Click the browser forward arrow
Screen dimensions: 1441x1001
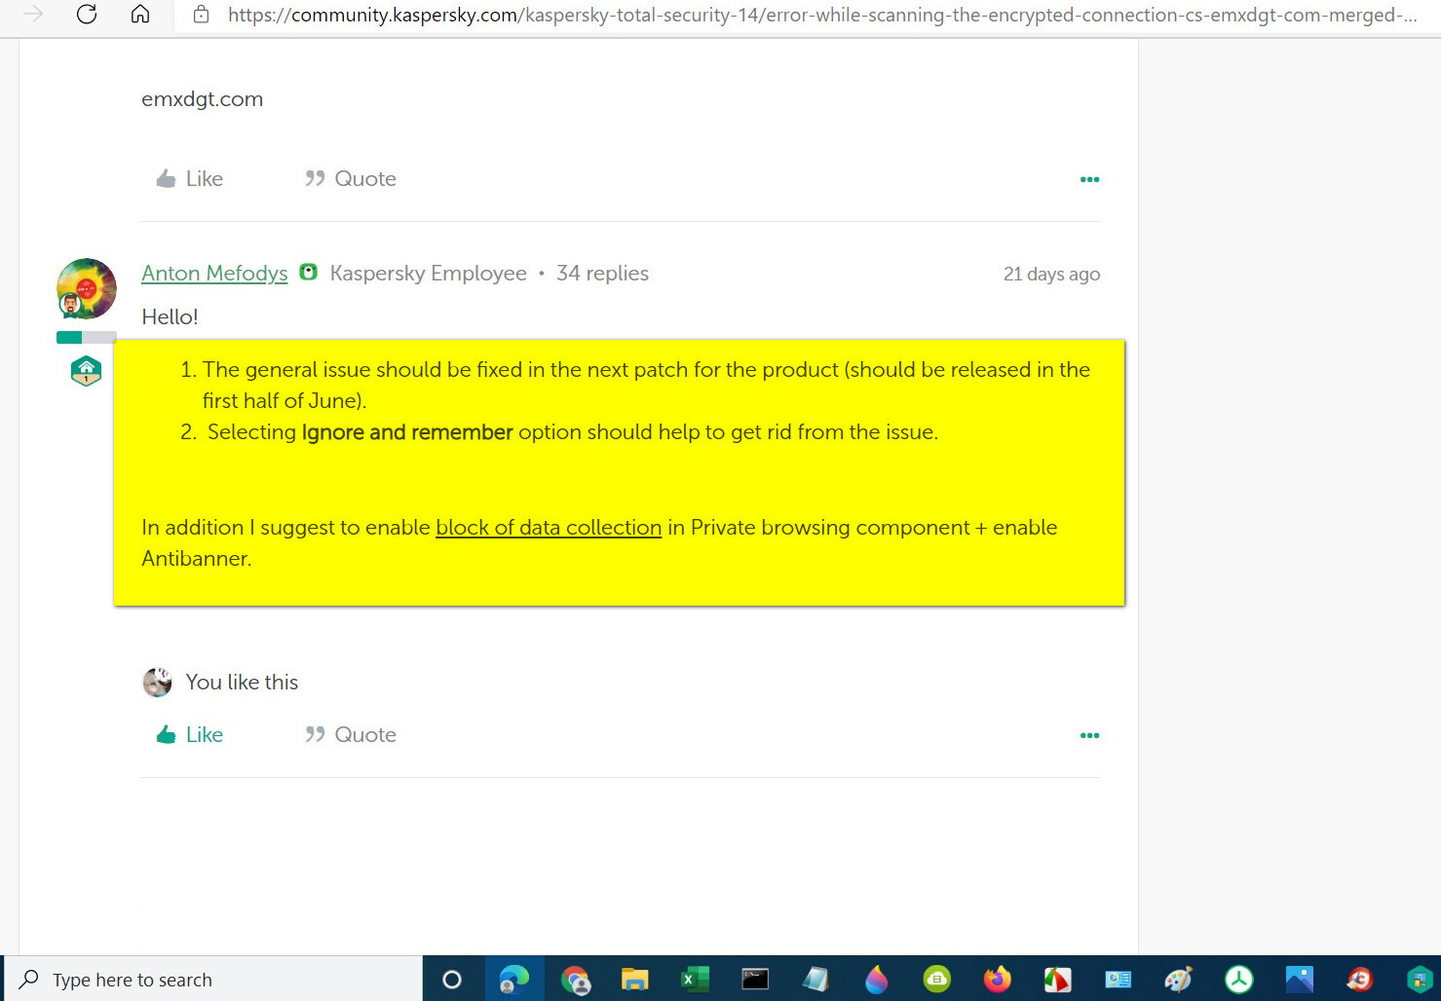pos(33,15)
